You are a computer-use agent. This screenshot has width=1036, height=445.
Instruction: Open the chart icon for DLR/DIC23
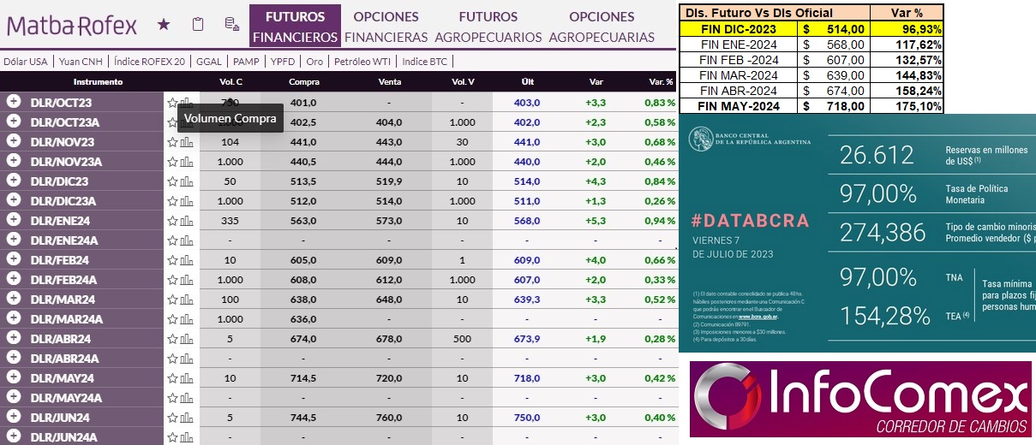pyautogui.click(x=187, y=181)
